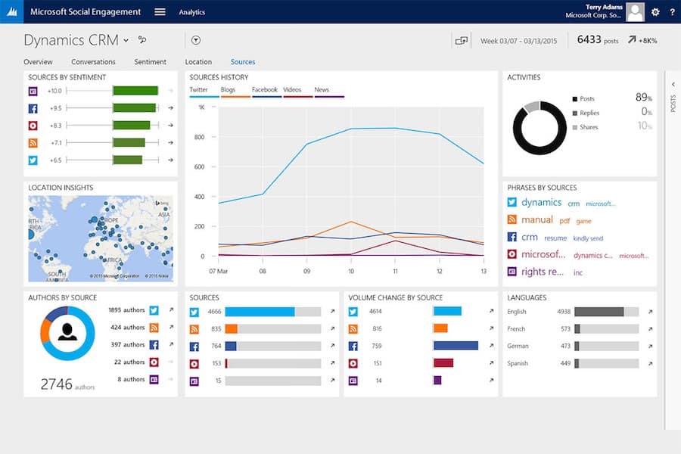Click Terry Adams profile avatar
The width and height of the screenshot is (681, 454).
click(x=636, y=12)
